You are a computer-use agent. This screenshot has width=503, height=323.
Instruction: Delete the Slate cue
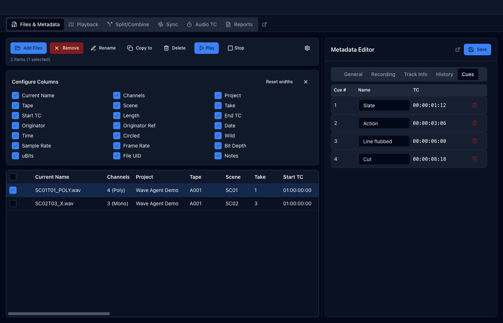click(475, 105)
